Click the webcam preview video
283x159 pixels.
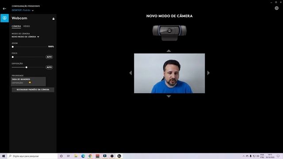tap(169, 73)
